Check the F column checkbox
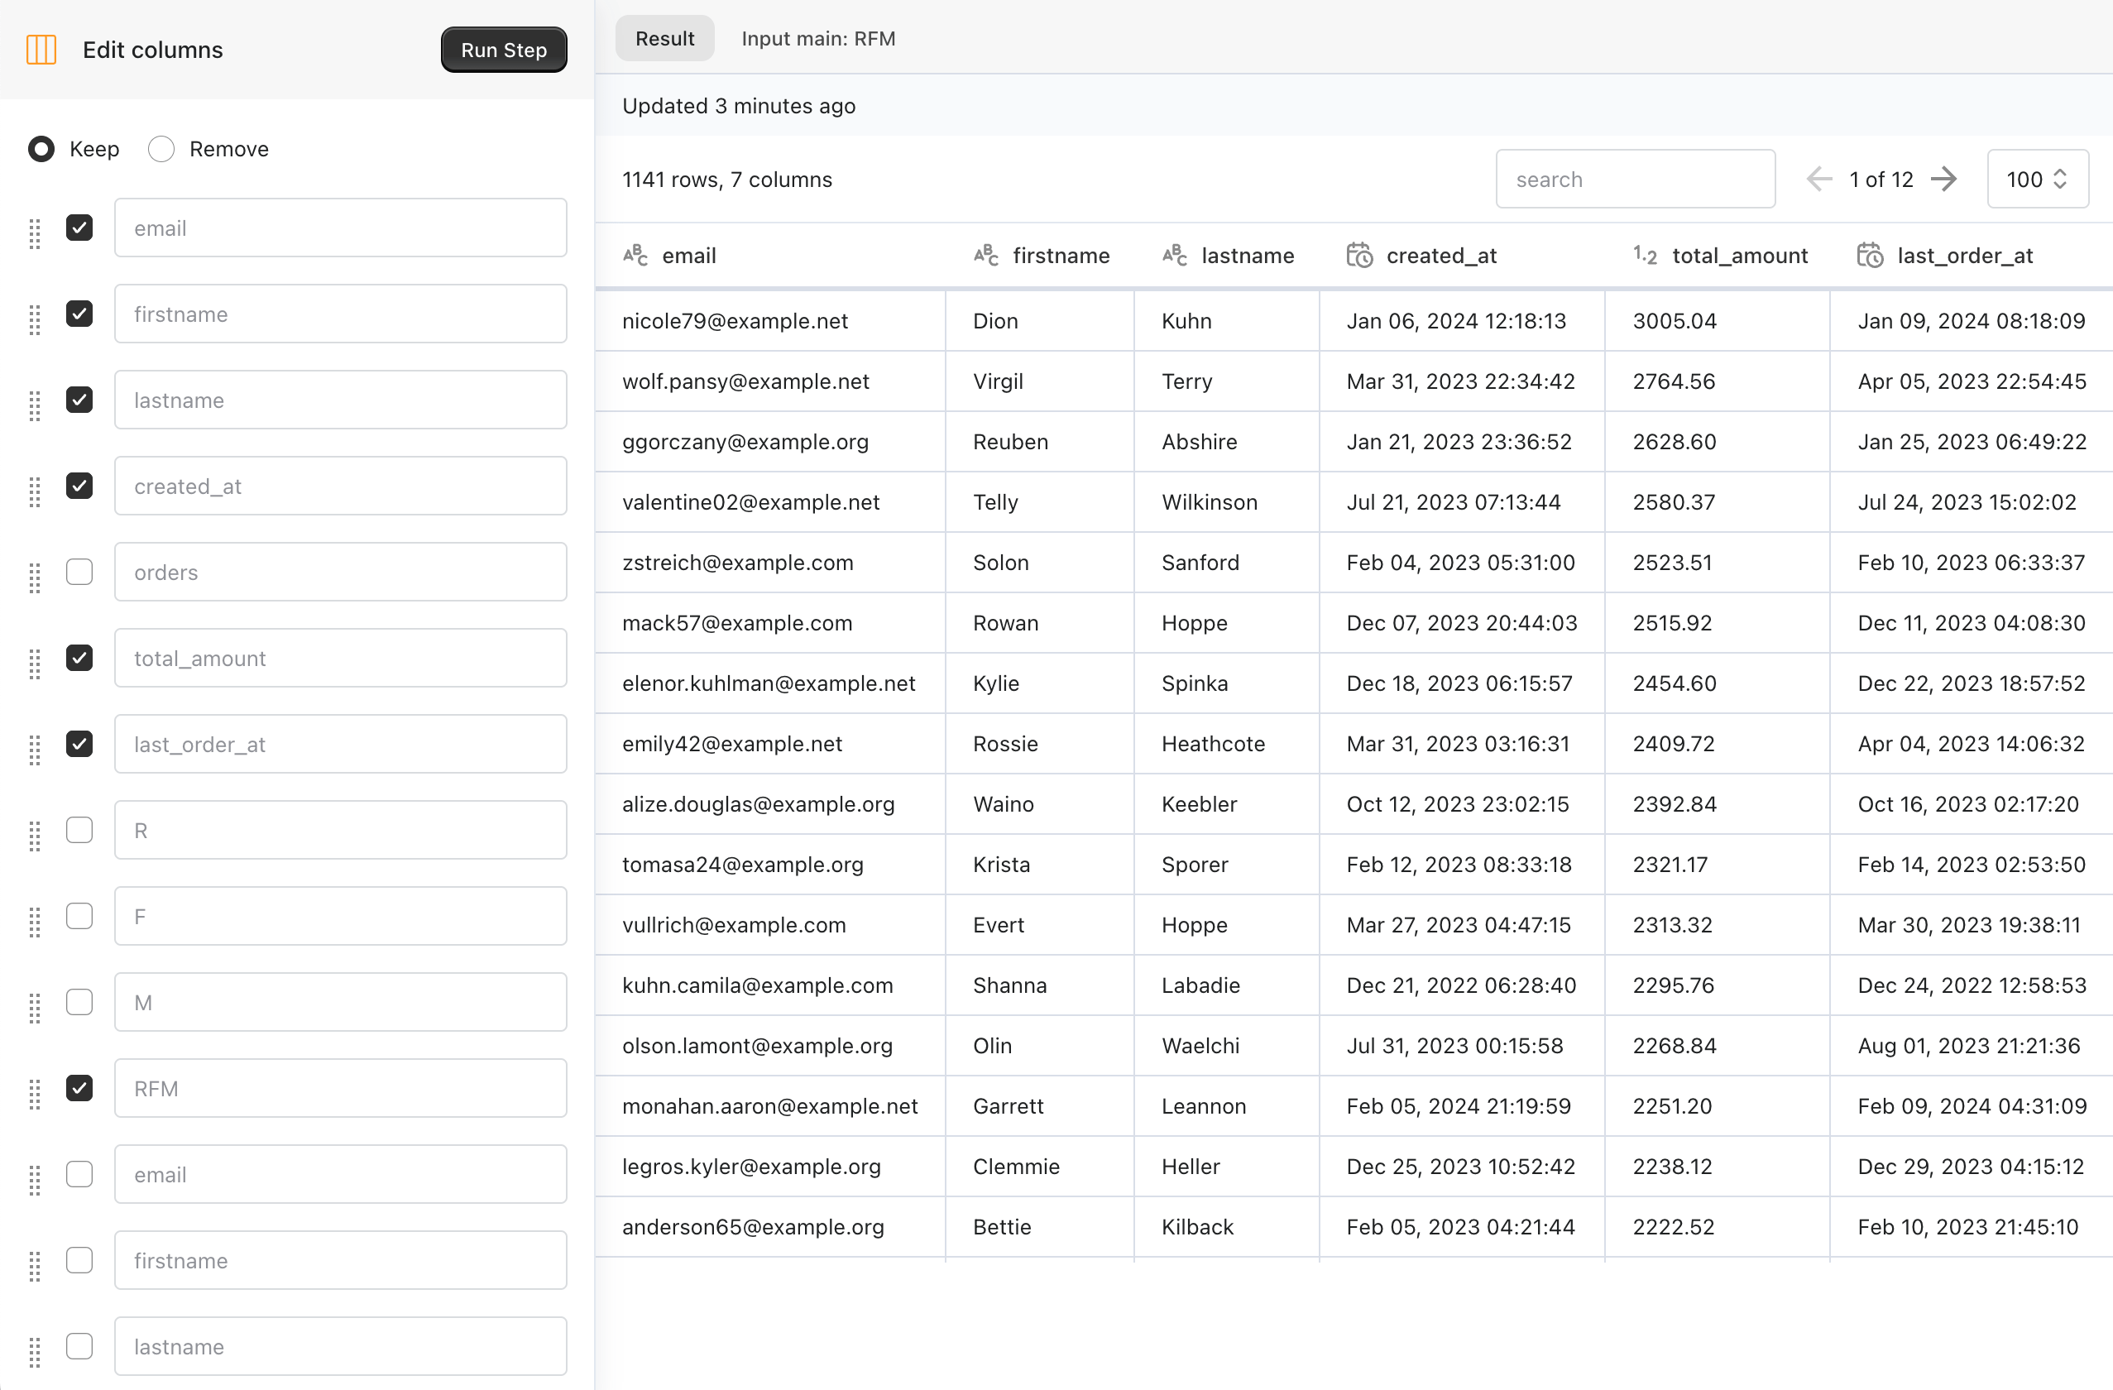The height and width of the screenshot is (1390, 2113). click(80, 916)
